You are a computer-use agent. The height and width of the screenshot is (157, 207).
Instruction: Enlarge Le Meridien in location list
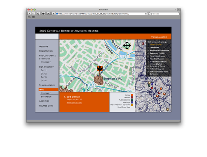click(x=155, y=48)
